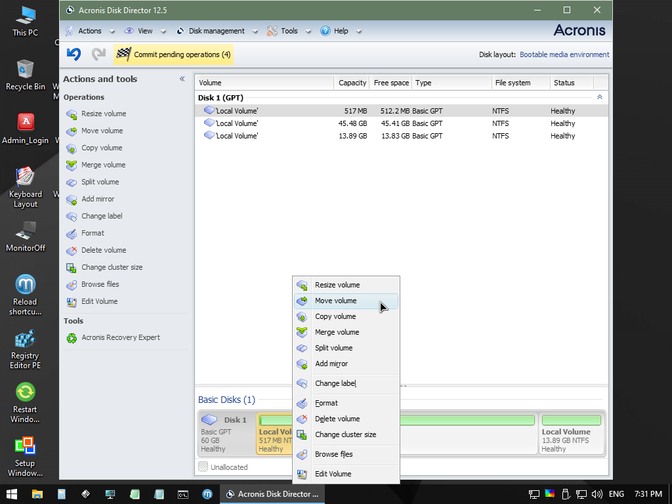Select the 13.89 GB volume block in disk map
672x504 pixels.
572,433
